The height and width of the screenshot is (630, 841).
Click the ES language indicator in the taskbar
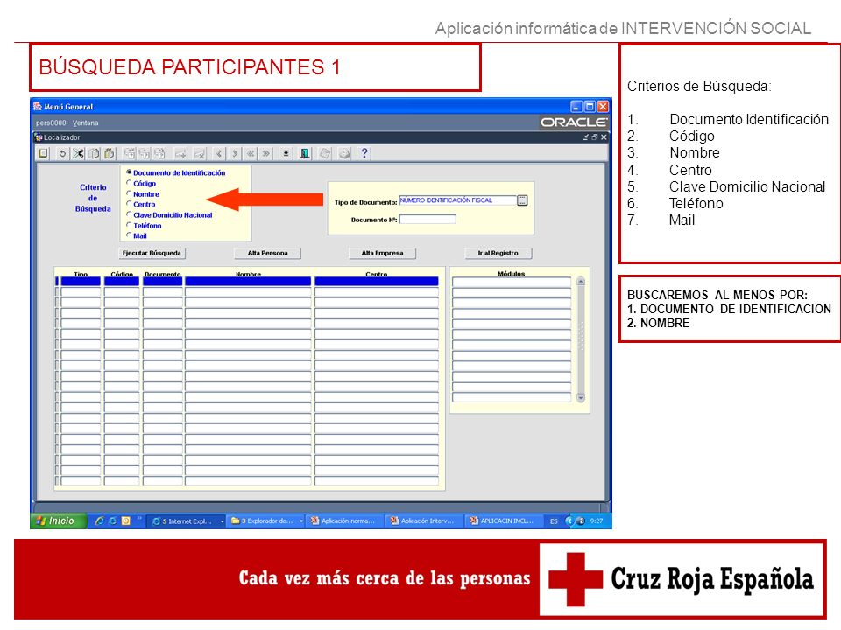(x=554, y=521)
